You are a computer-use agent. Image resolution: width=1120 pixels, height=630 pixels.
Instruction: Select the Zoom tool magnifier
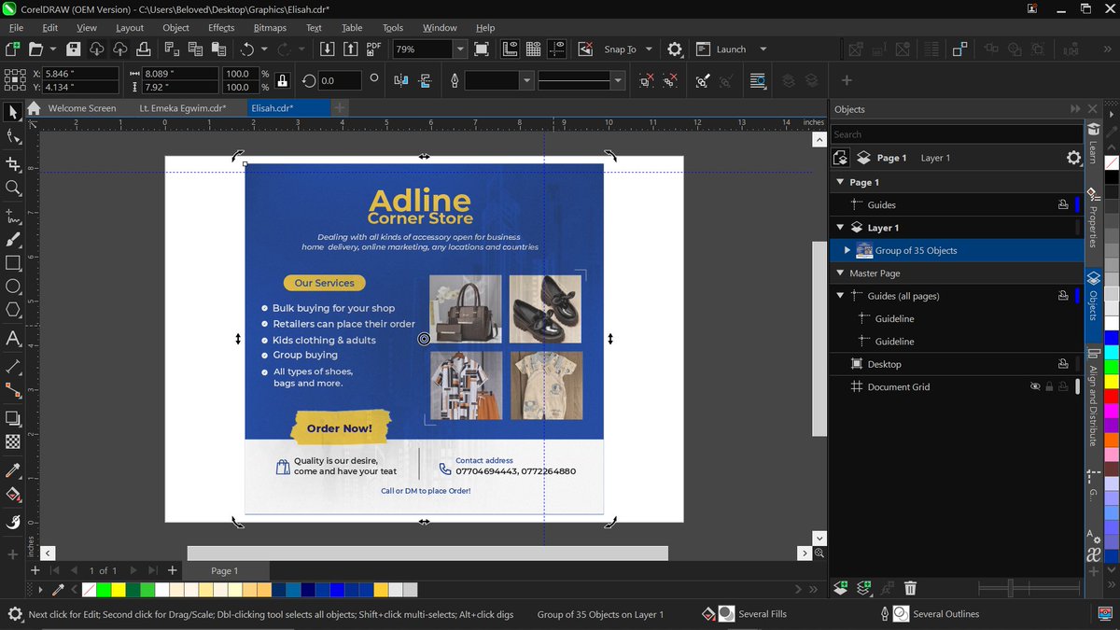point(13,188)
